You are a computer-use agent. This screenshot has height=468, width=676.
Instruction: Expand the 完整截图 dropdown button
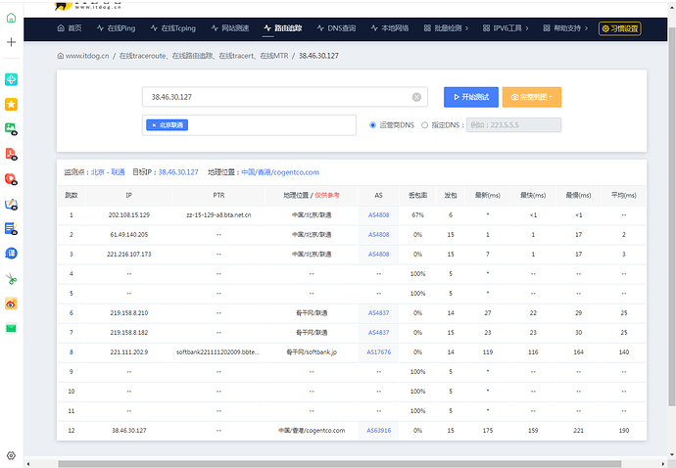532,97
